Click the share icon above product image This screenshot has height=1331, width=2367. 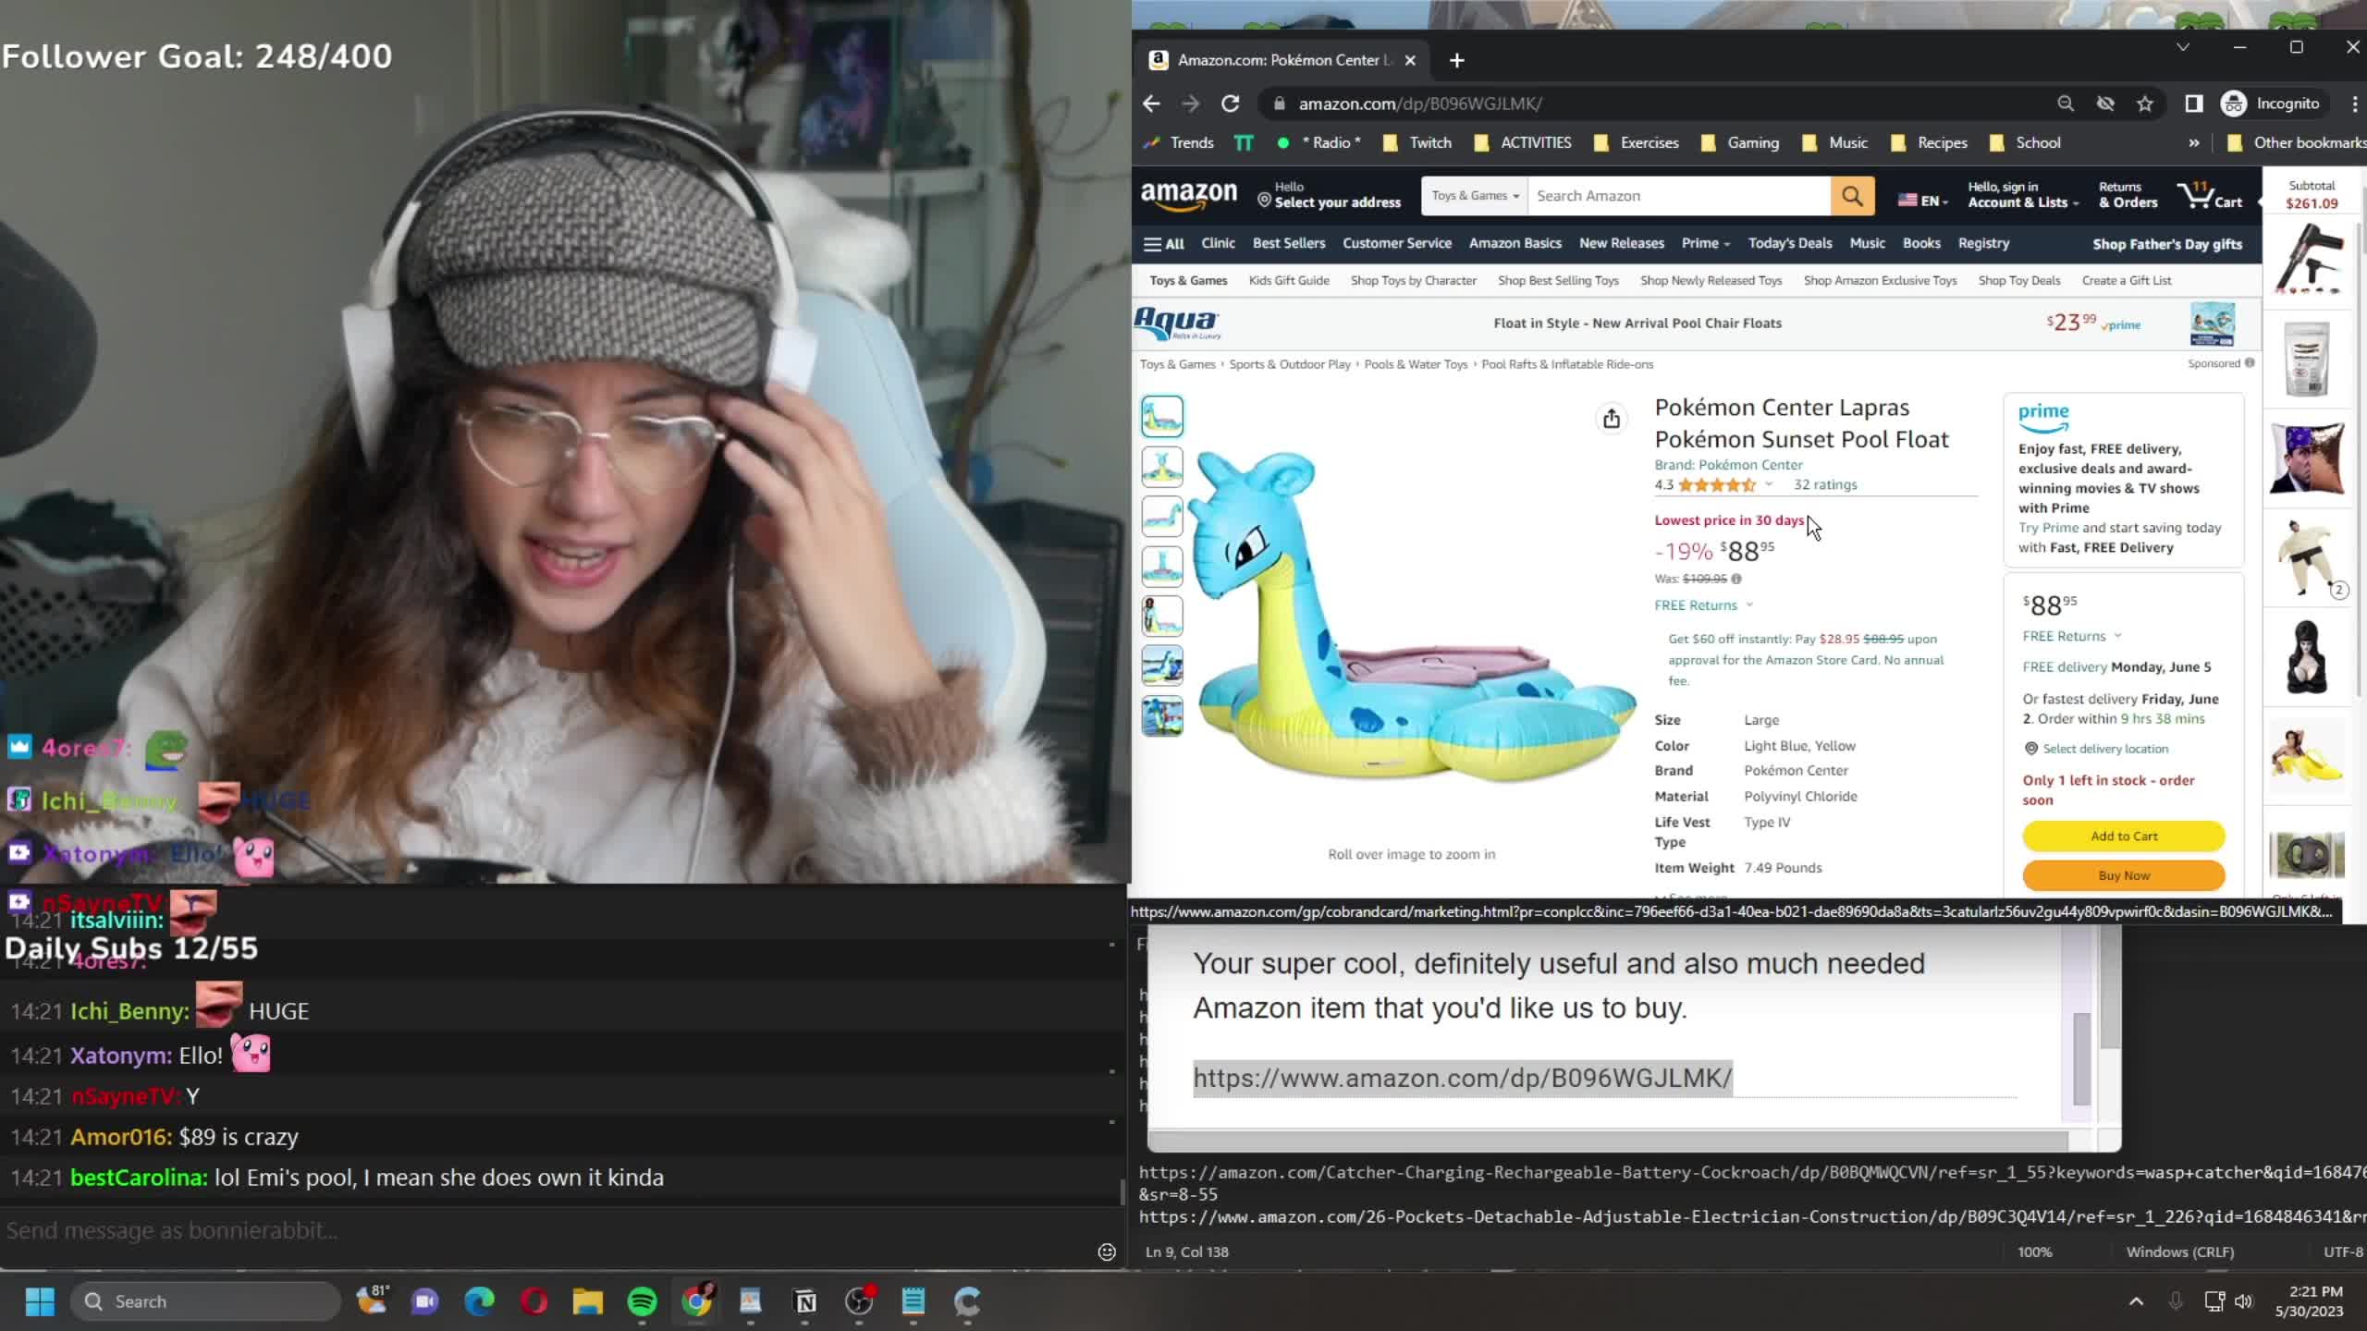[x=1612, y=419]
